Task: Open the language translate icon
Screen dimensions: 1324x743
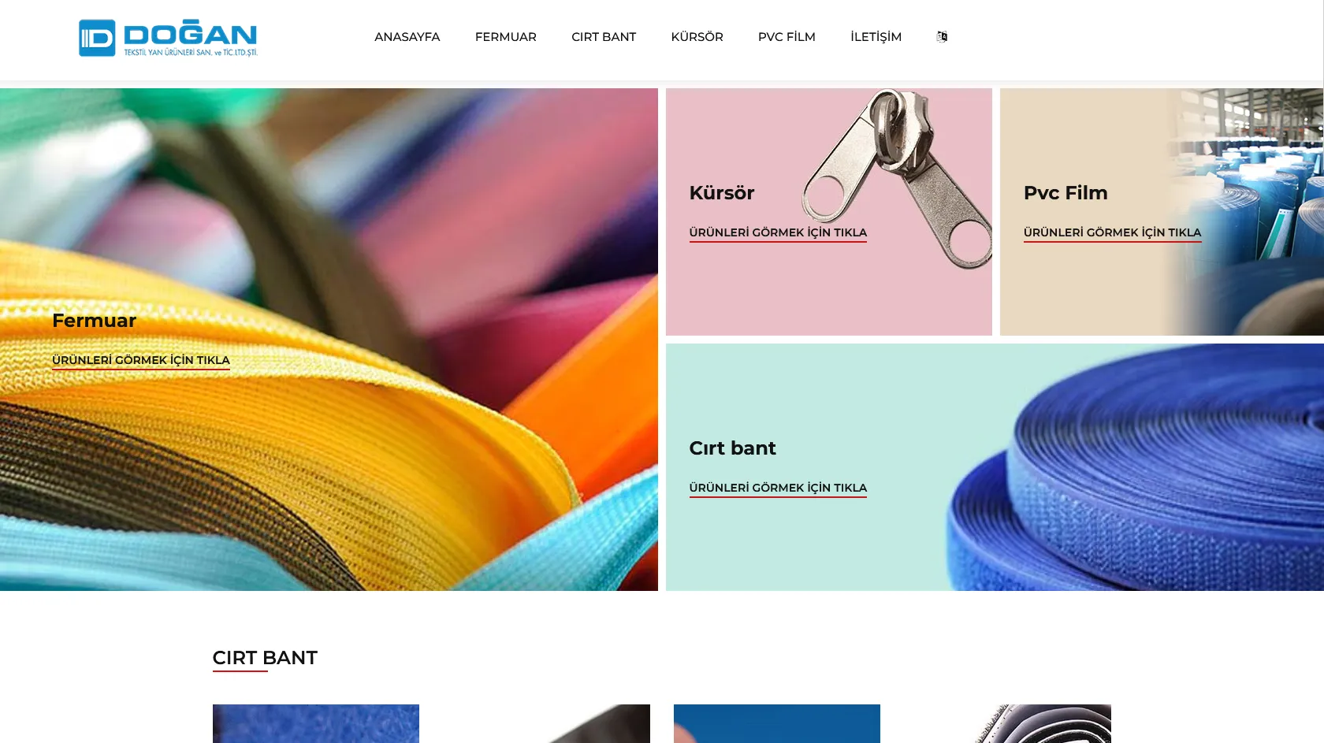Action: (942, 37)
